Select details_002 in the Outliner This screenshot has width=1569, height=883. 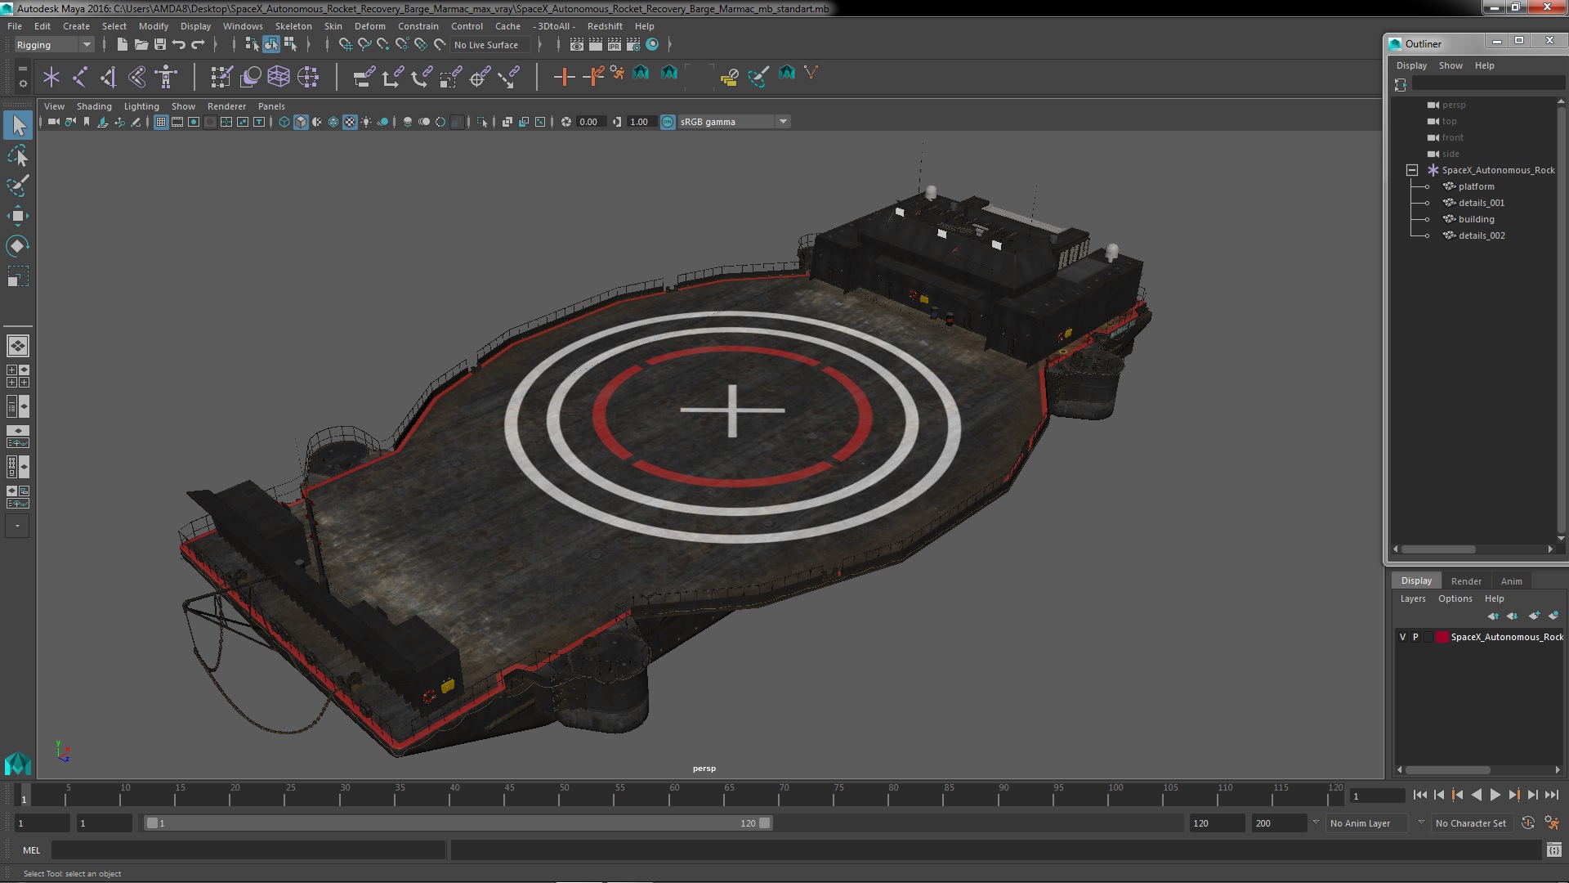click(1482, 235)
